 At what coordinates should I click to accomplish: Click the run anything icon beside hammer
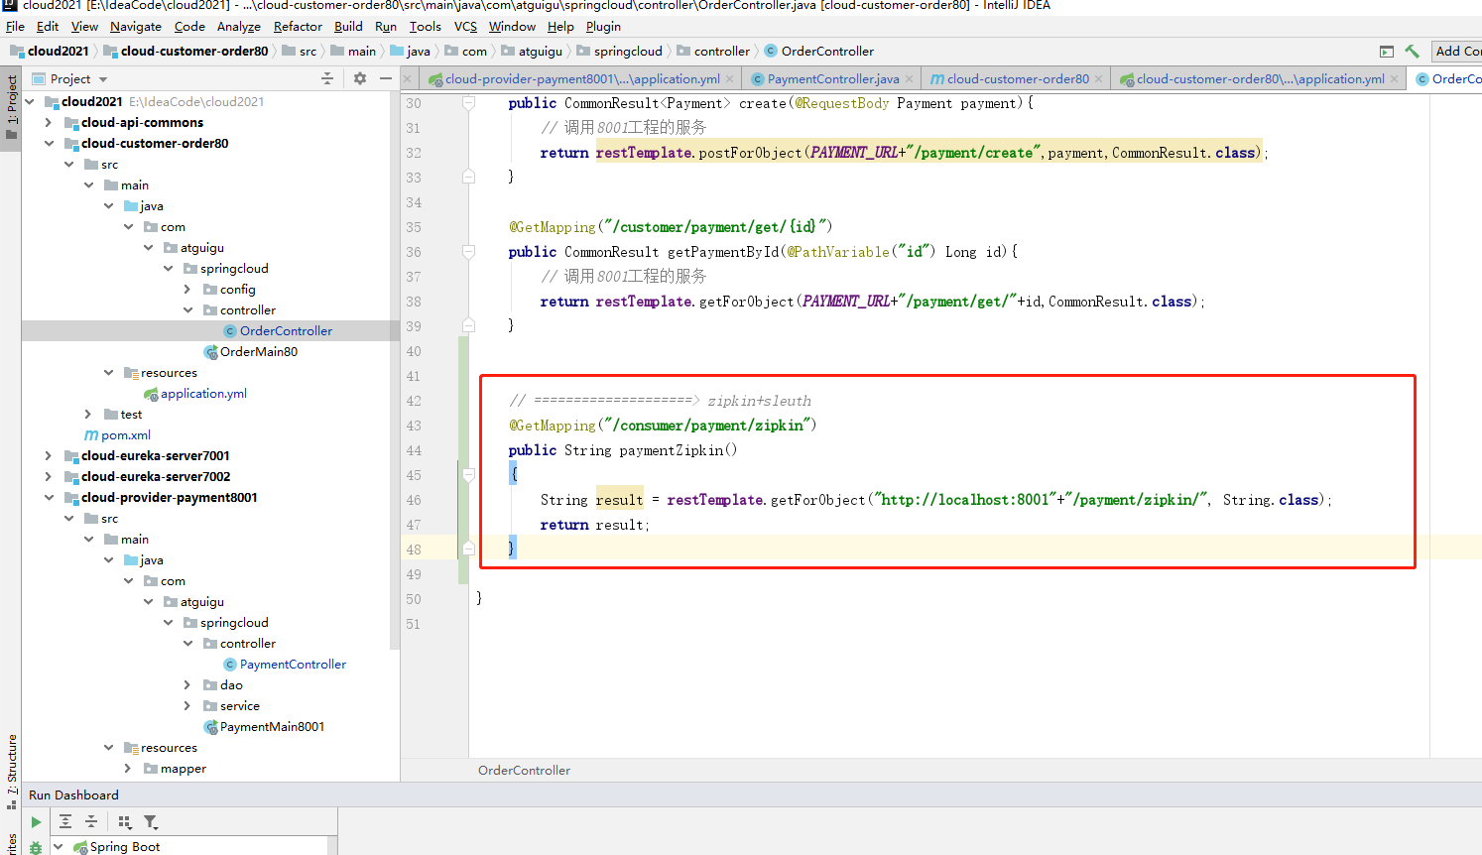pyautogui.click(x=1386, y=52)
